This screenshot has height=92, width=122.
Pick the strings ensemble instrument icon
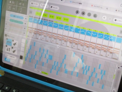point(8,49)
